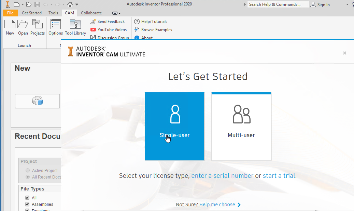Viewport: 354px width, 211px height.
Task: Select the All Recent Docs radio button
Action: point(28,177)
